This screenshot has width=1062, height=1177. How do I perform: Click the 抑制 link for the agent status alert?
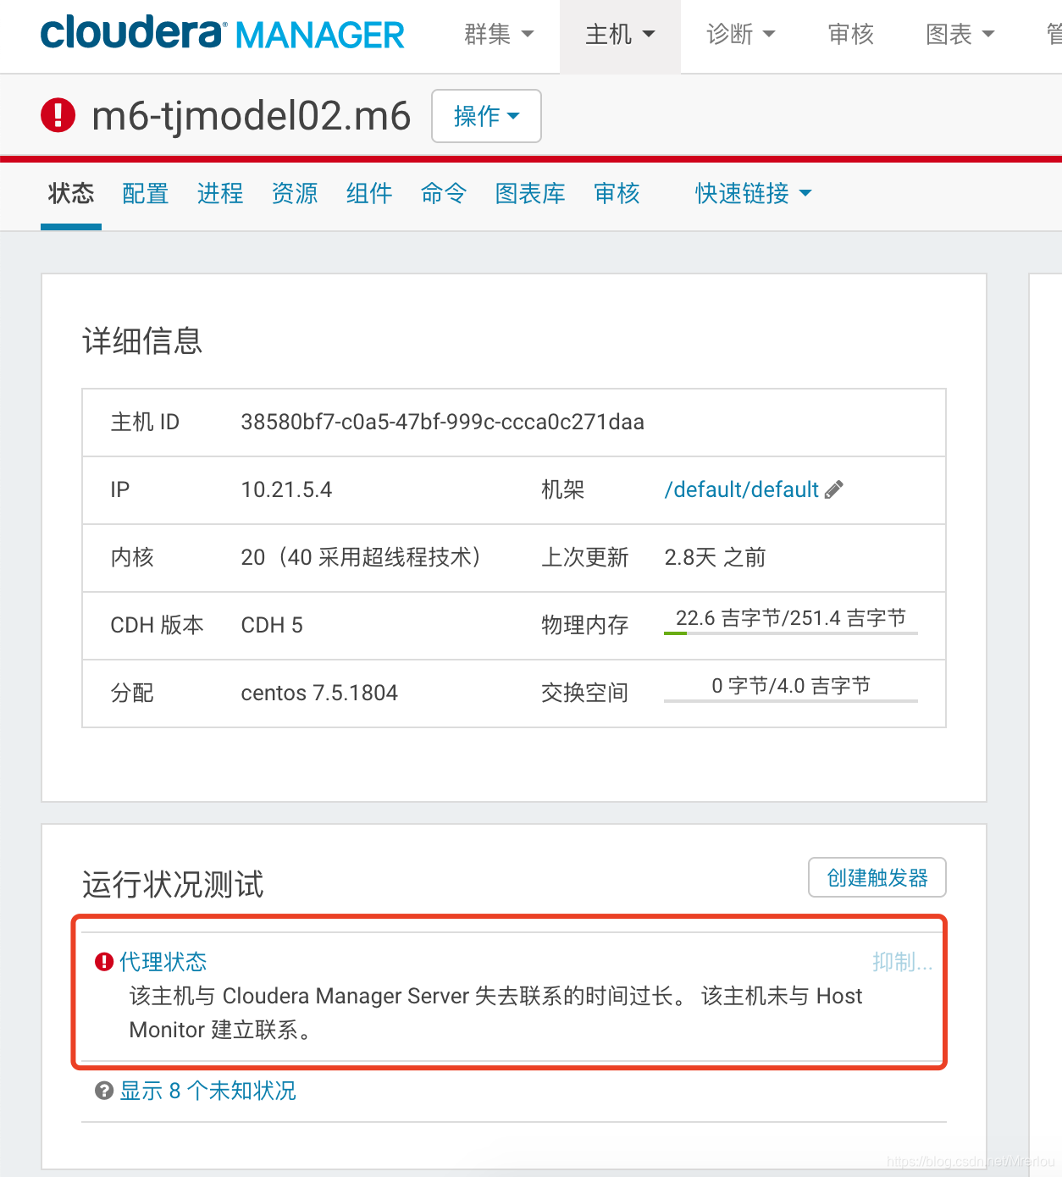[x=902, y=961]
